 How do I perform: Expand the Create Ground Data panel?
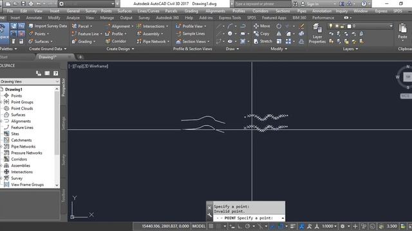pyautogui.click(x=48, y=49)
